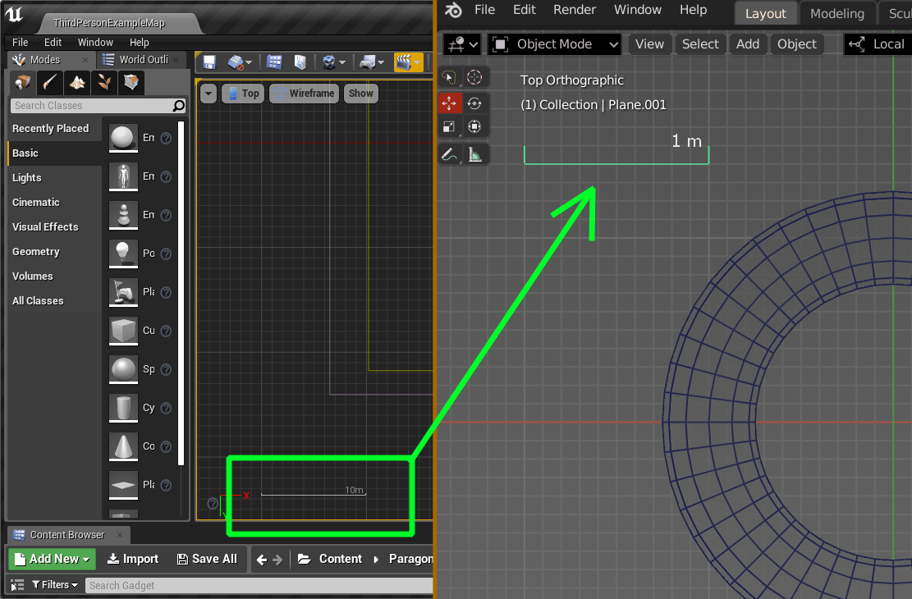This screenshot has height=599, width=912.
Task: Click the Modes panel class list scrollbar
Action: tap(181, 293)
